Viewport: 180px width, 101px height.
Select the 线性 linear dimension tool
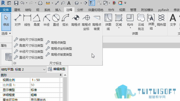point(27,20)
